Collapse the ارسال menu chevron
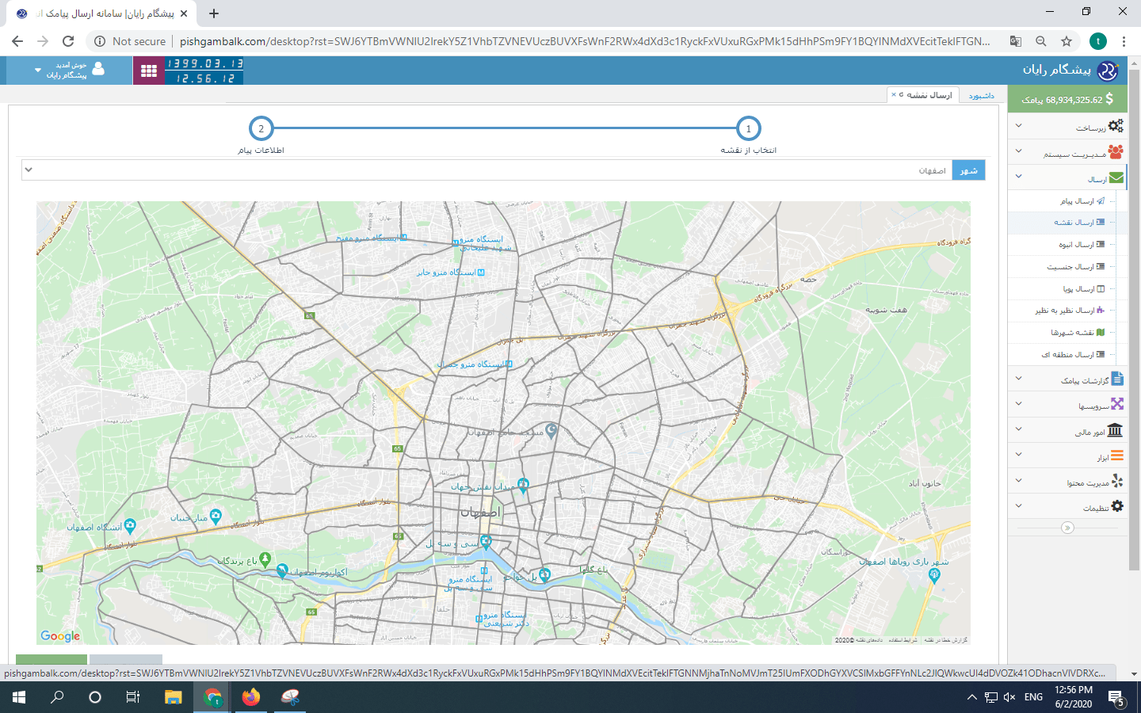 pos(1019,177)
